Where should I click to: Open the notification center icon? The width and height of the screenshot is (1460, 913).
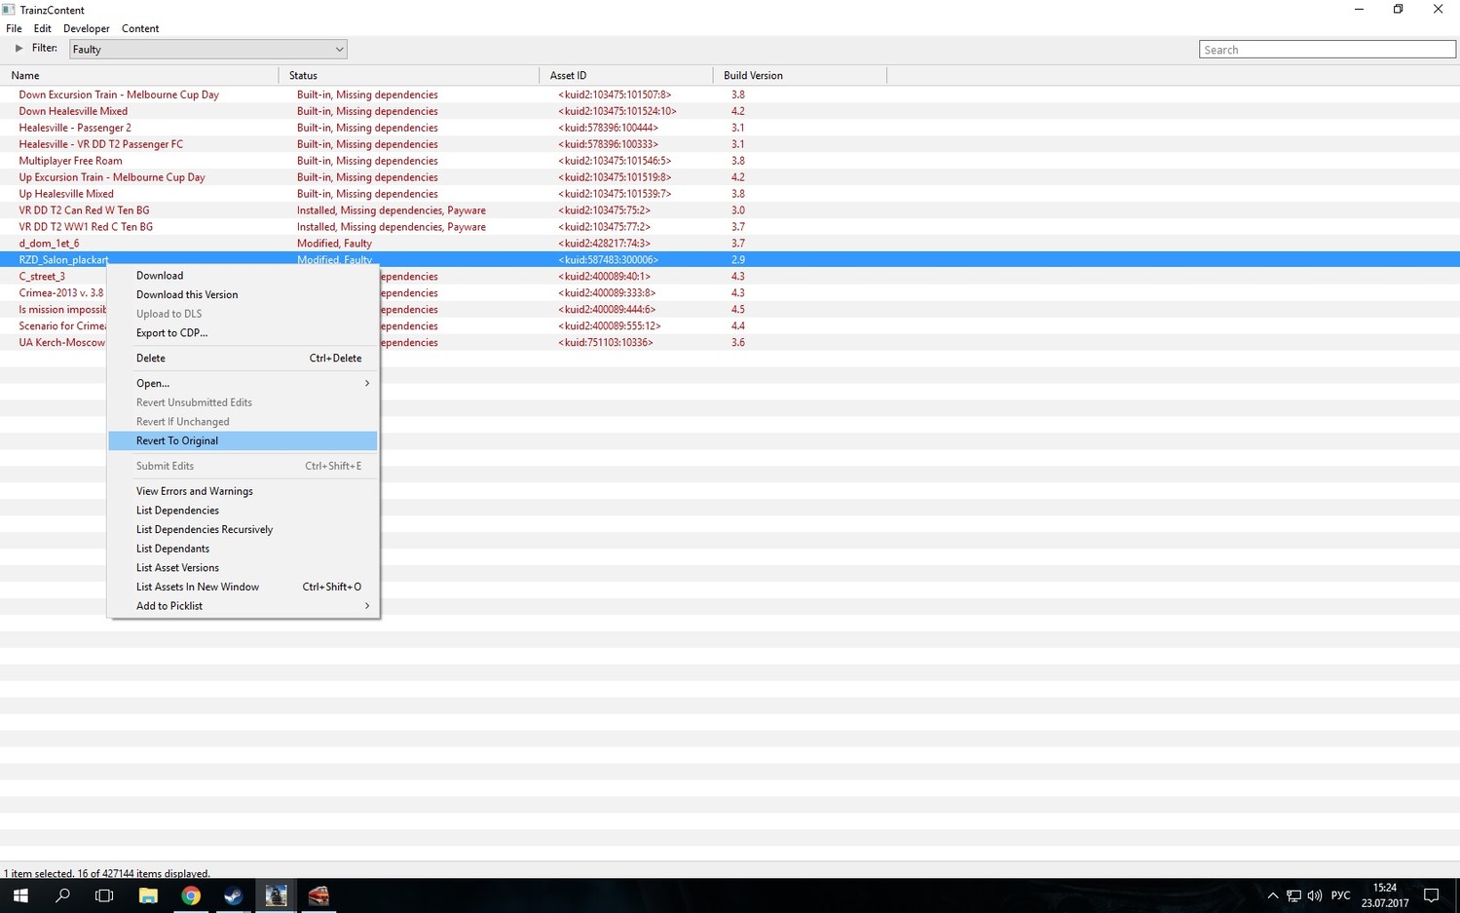tap(1431, 895)
